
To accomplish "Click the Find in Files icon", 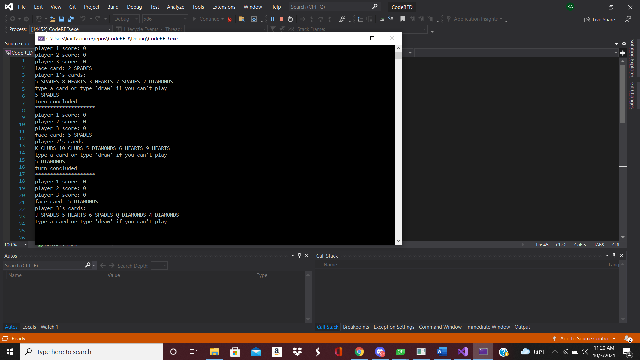I will pyautogui.click(x=242, y=19).
